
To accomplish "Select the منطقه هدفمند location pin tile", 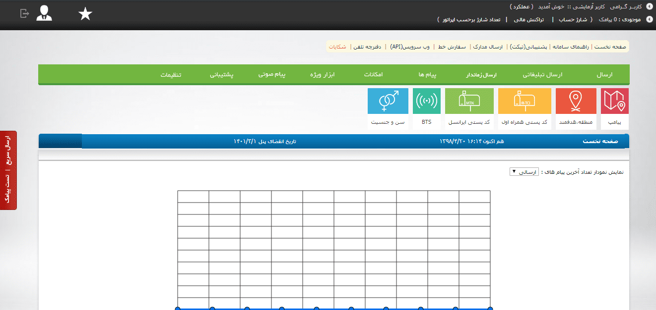I will 575,108.
